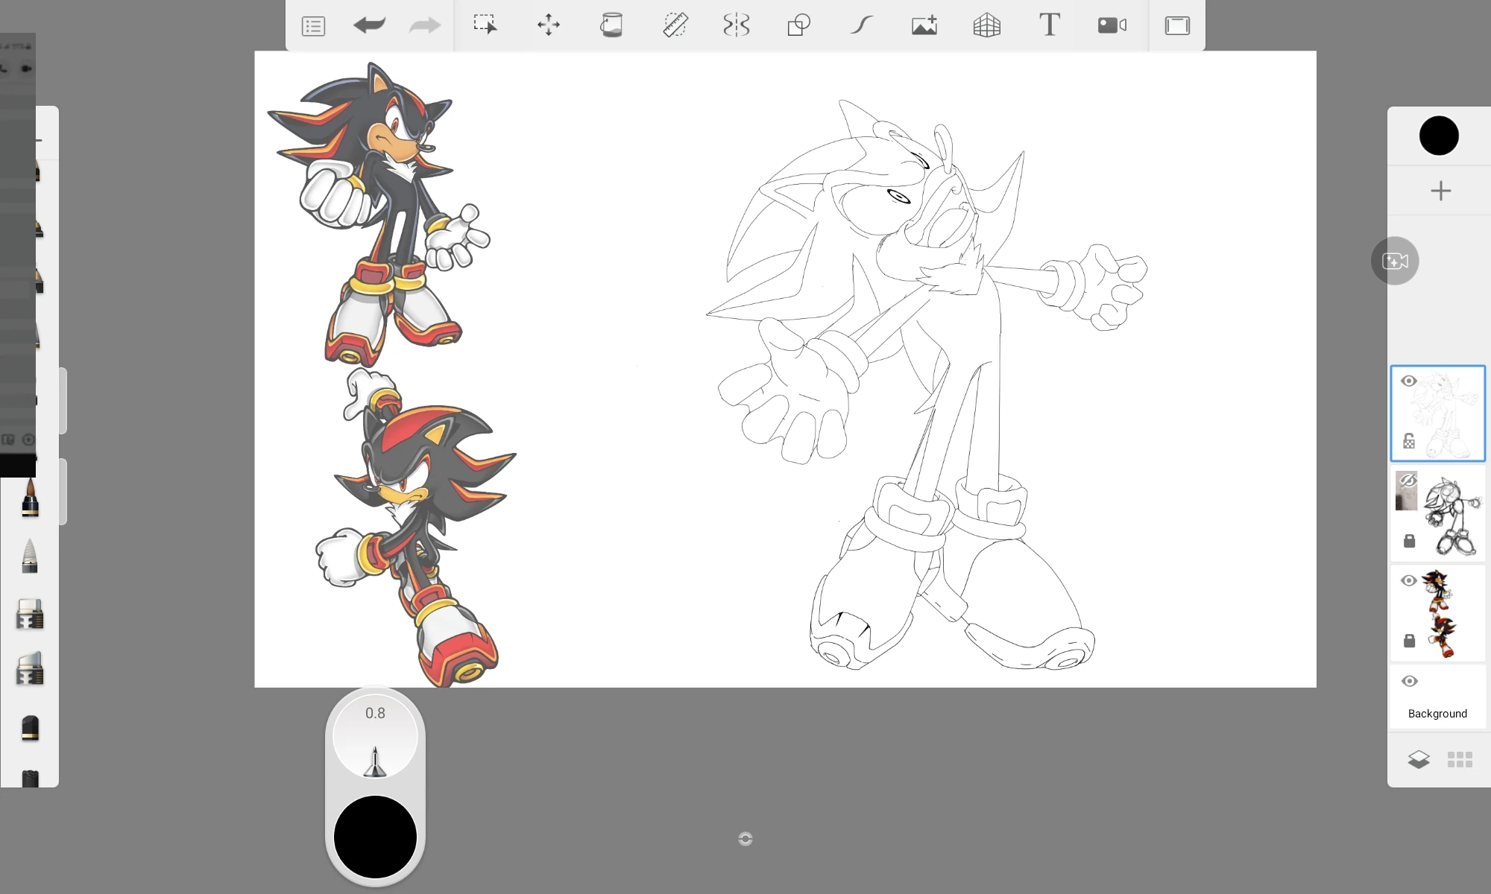The image size is (1491, 894).
Task: Add a new layer
Action: [1439, 190]
